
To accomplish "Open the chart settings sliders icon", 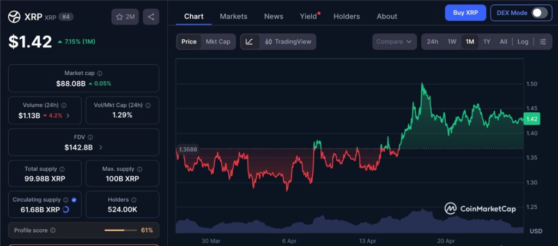I will coord(543,41).
